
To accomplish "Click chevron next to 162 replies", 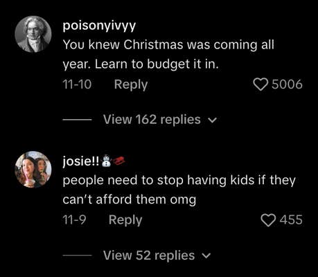I will tap(213, 120).
